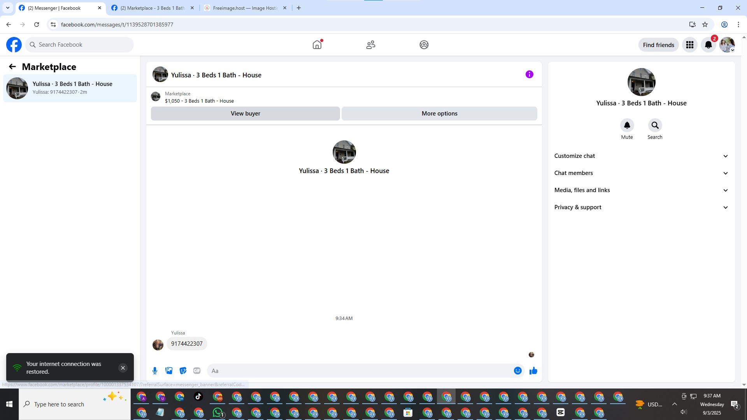
Task: Mute the conversation with the bell icon
Action: coord(627,125)
